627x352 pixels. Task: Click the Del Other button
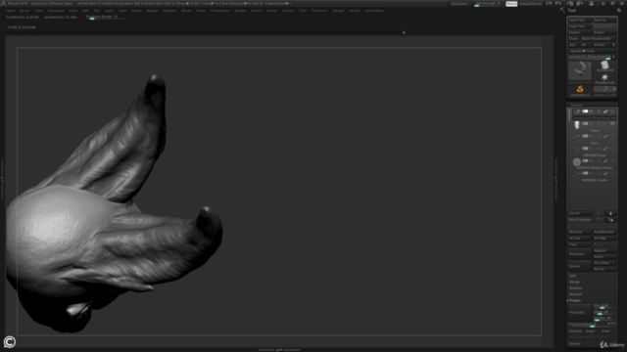coord(604,263)
